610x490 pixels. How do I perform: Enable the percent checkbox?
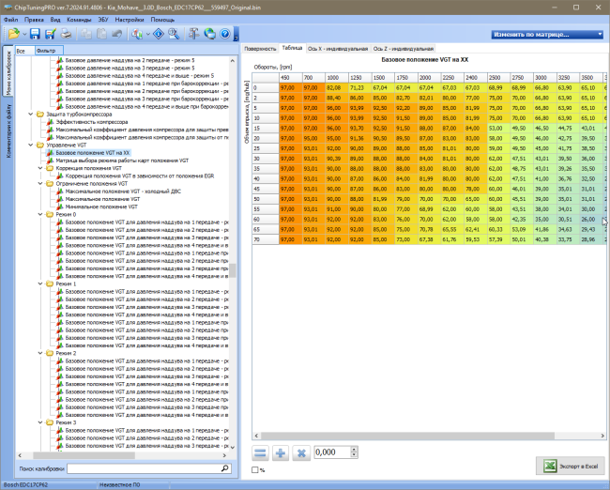point(255,470)
